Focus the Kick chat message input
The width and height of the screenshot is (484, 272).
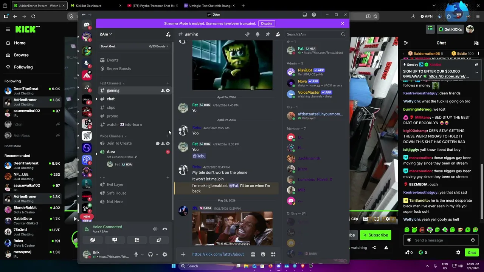[441, 240]
